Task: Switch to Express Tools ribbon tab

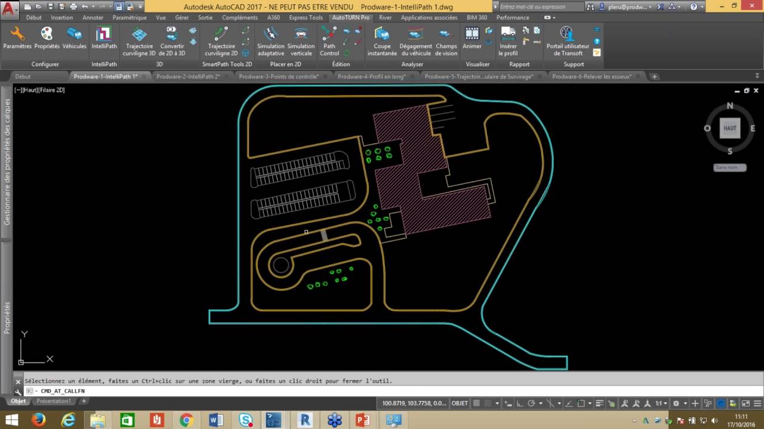Action: point(306,18)
